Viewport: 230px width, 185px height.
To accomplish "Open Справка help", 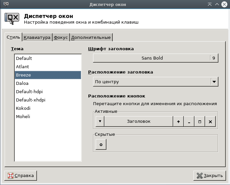I will pos(21,175).
